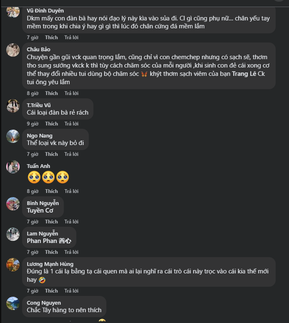The width and height of the screenshot is (289, 323).
Task: Open Tuấn Anh's profile avatar
Action: pyautogui.click(x=13, y=167)
